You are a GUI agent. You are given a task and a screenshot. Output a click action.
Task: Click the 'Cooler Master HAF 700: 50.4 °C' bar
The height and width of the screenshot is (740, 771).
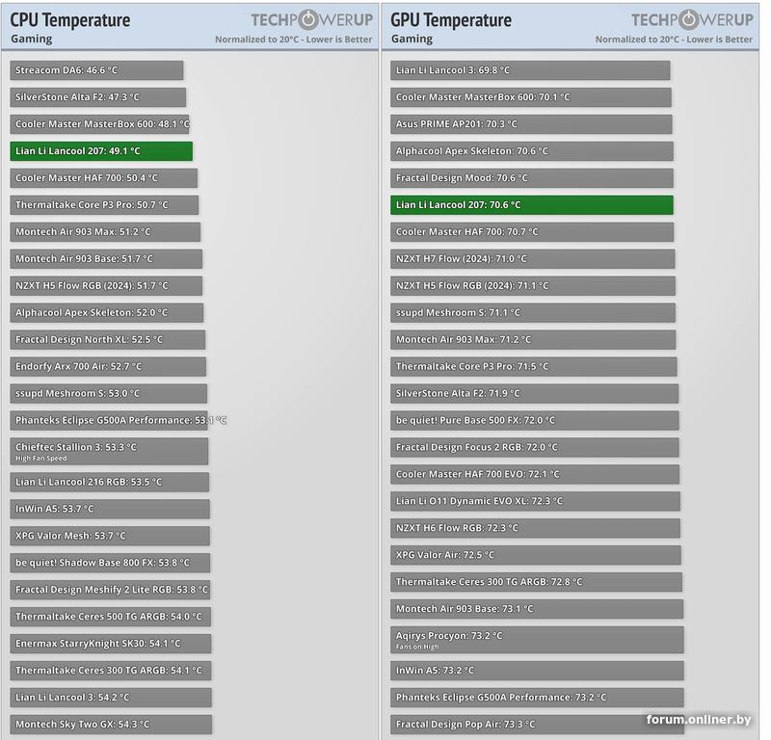pos(104,178)
